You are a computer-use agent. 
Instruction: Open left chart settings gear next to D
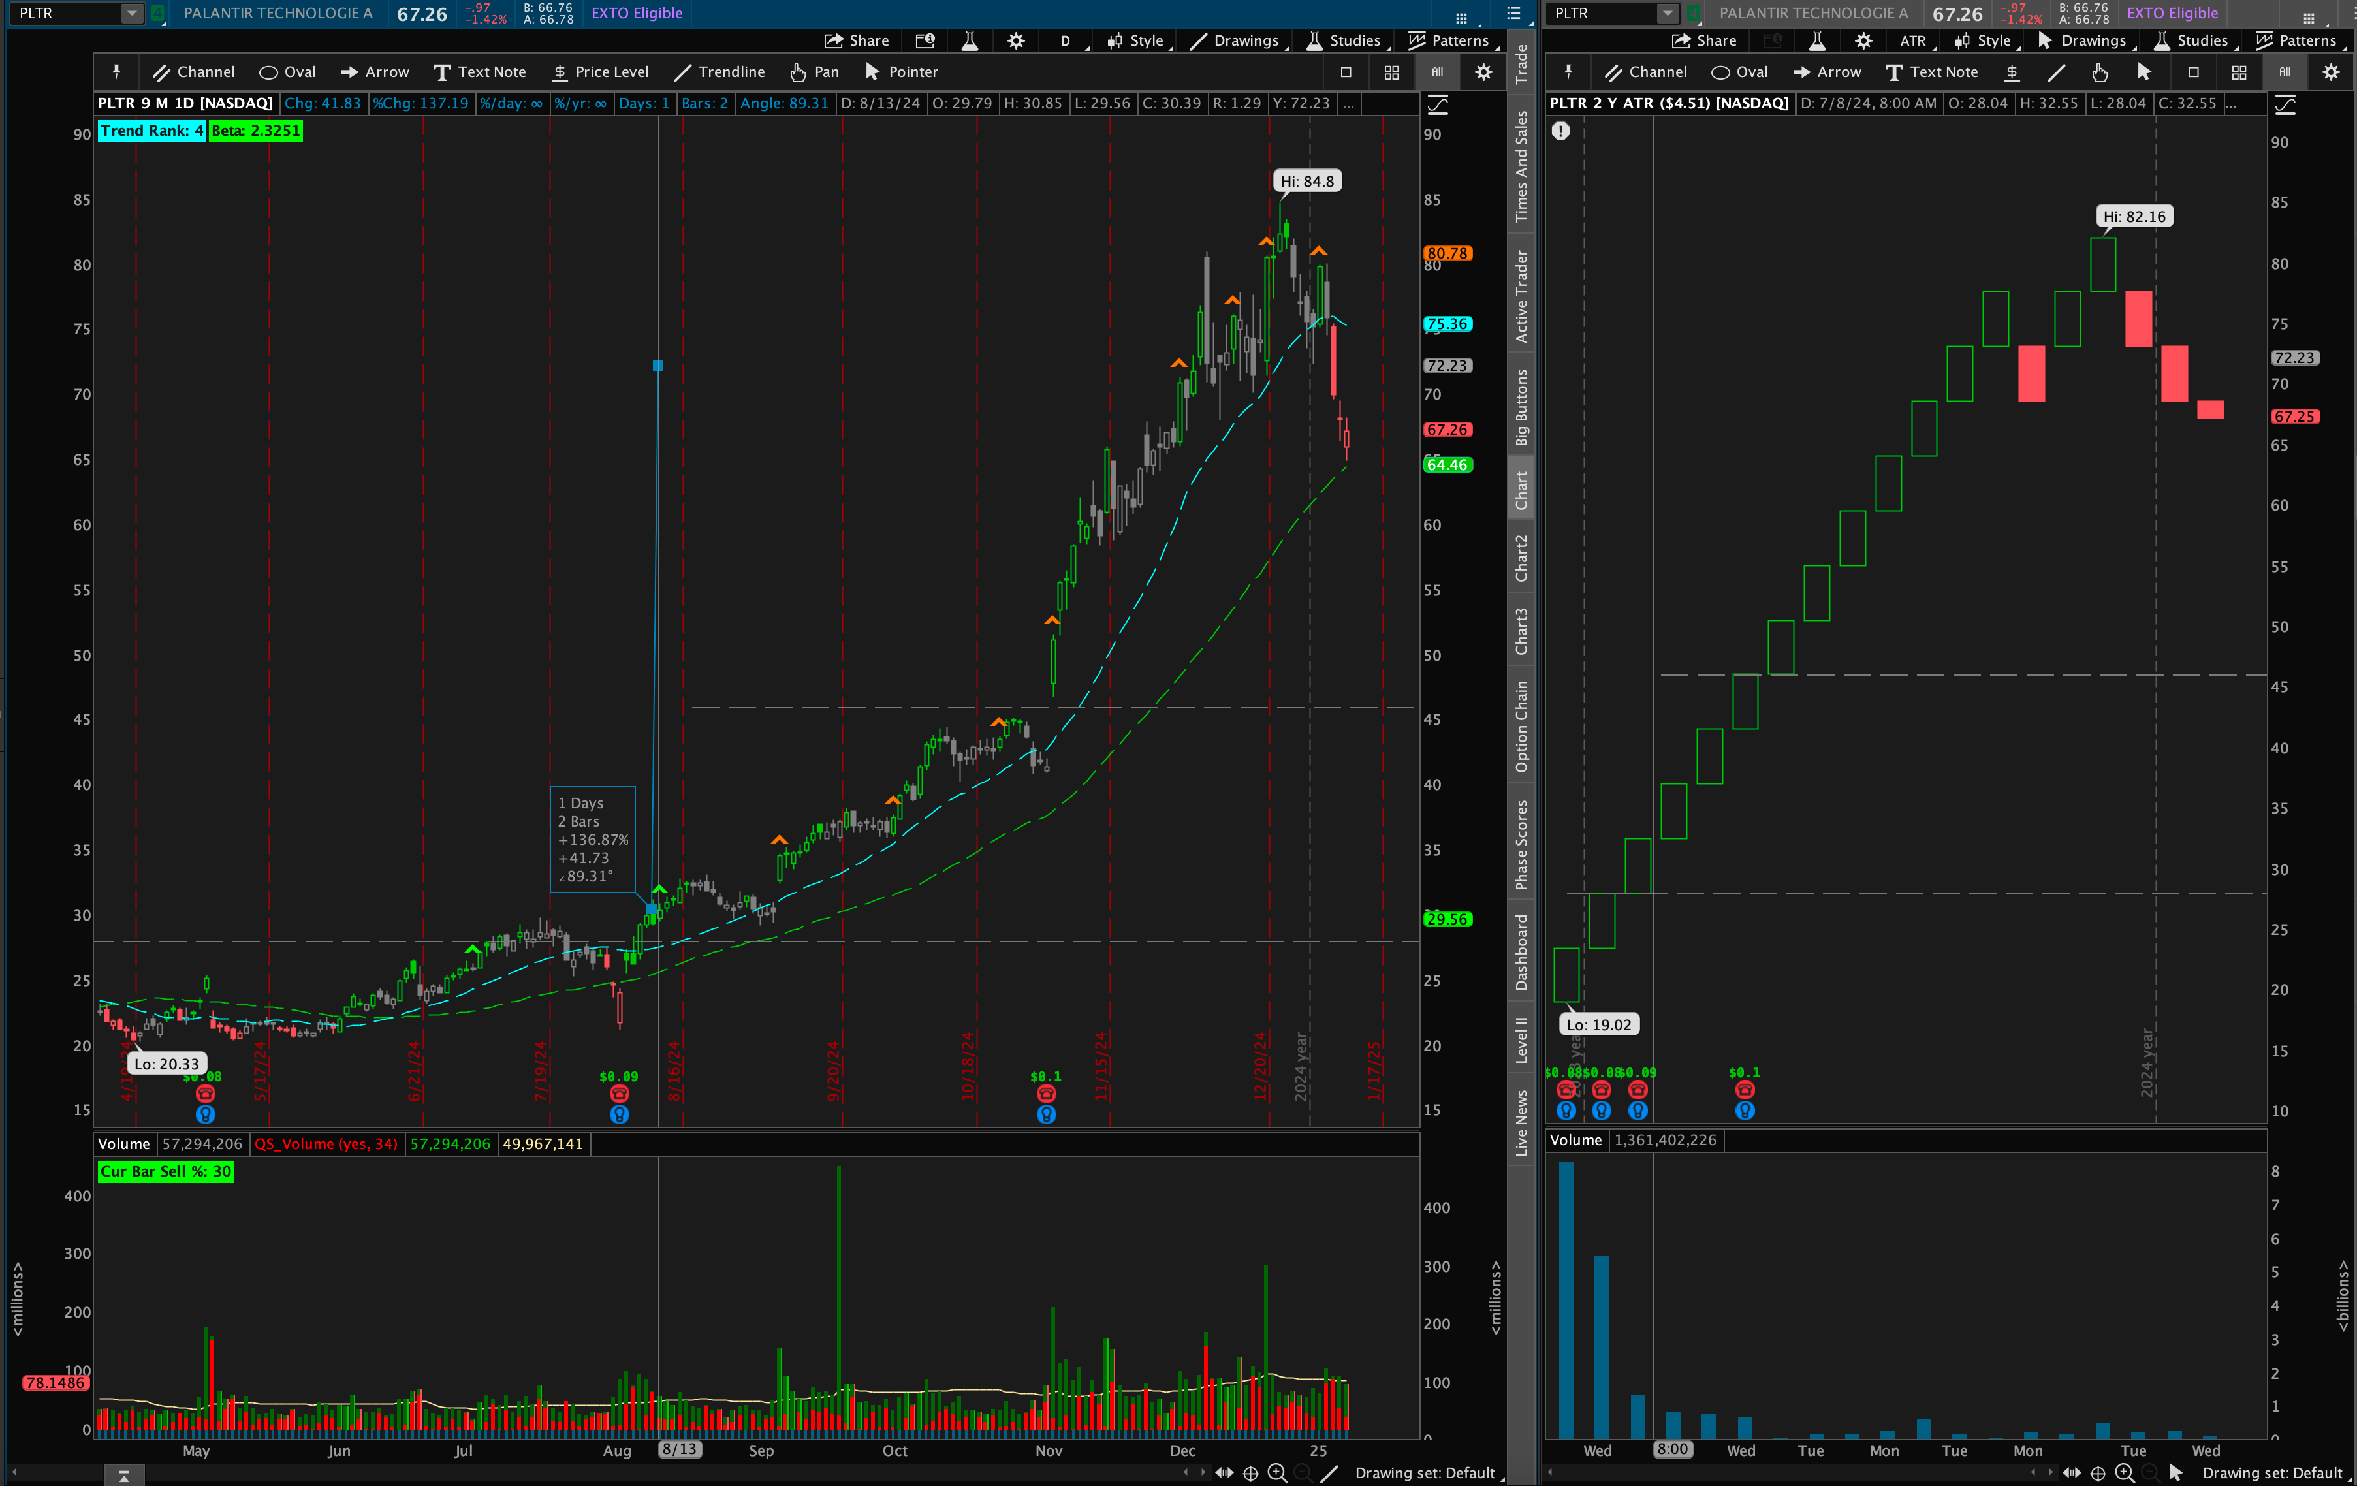[x=1016, y=41]
